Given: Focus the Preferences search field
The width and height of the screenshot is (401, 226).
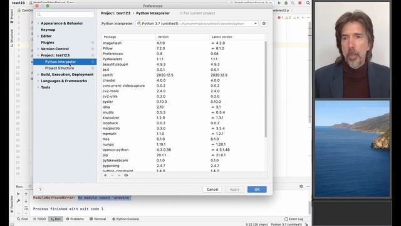Looking at the screenshot, I should (65, 14).
